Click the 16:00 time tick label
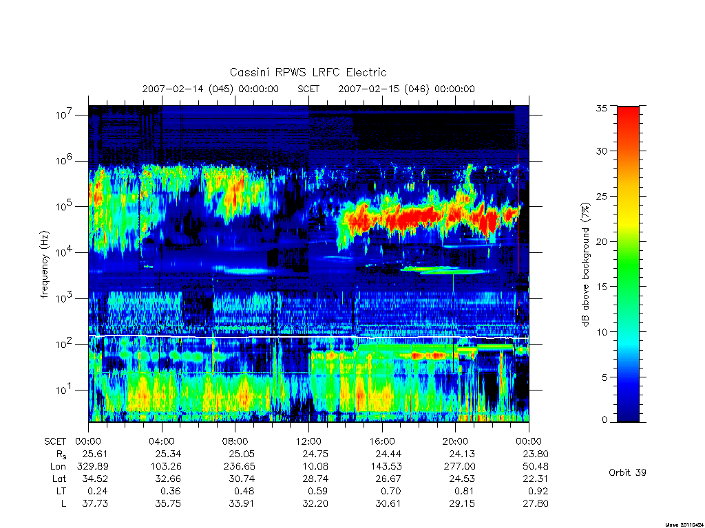The width and height of the screenshot is (705, 528). (x=381, y=442)
